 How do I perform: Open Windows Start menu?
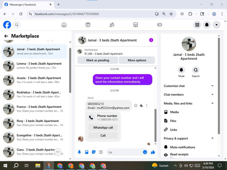(5, 165)
